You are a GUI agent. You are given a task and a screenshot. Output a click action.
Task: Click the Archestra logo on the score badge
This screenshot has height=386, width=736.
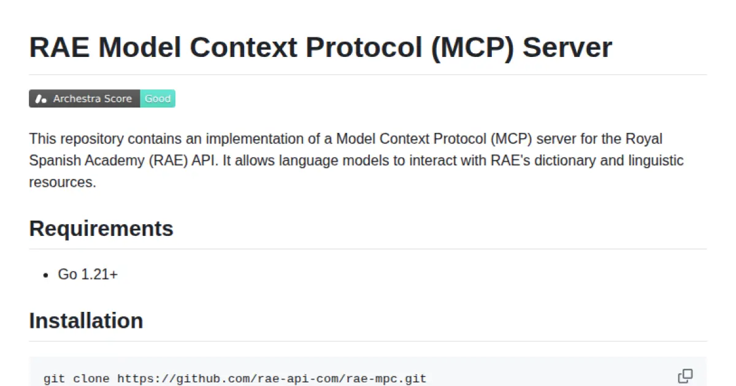point(40,98)
